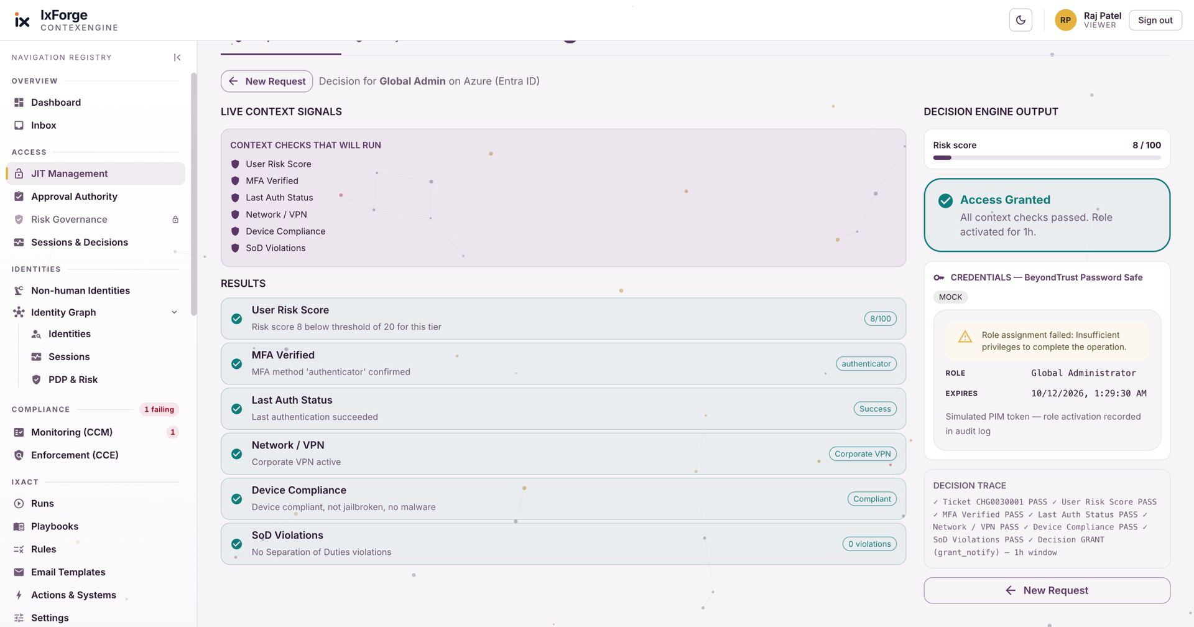Click the IxForge logo
The image size is (1194, 627).
pyautogui.click(x=22, y=21)
